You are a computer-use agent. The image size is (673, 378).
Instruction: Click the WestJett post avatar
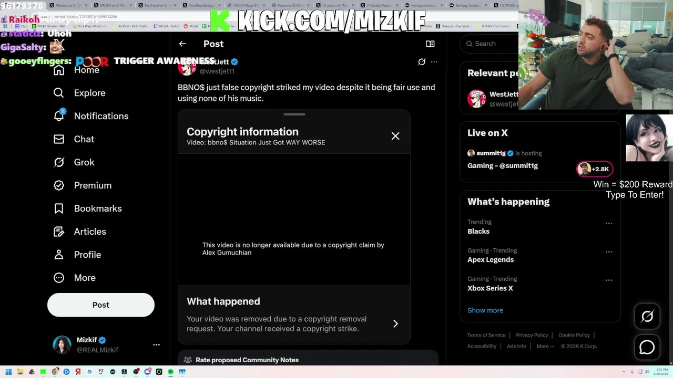tap(187, 67)
